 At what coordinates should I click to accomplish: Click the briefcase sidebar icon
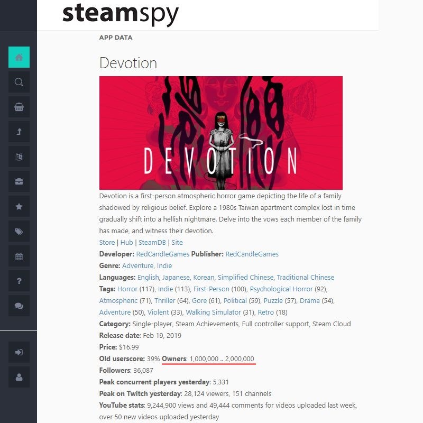(19, 181)
